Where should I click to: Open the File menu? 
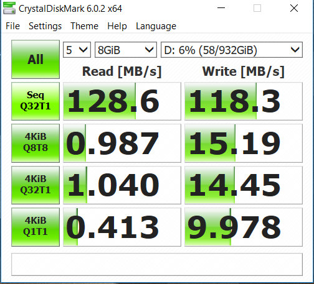[12, 26]
